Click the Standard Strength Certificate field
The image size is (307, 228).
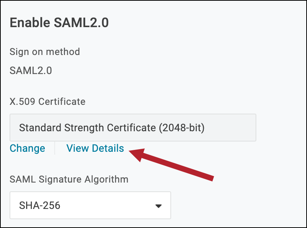[133, 128]
